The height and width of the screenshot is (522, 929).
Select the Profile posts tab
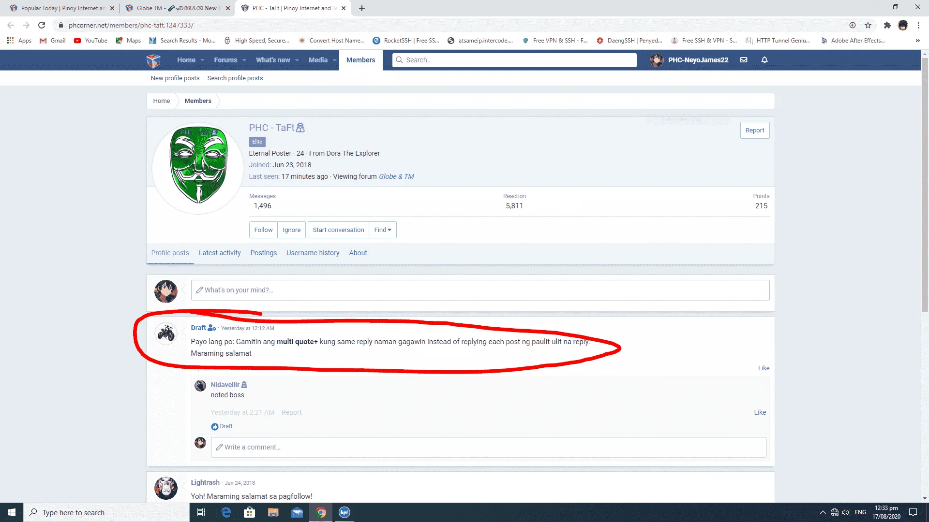tap(170, 253)
